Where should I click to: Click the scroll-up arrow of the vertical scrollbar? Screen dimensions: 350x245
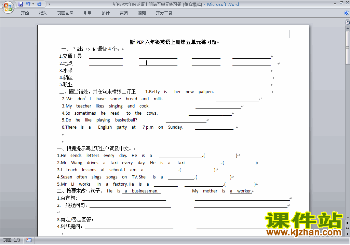(348, 29)
